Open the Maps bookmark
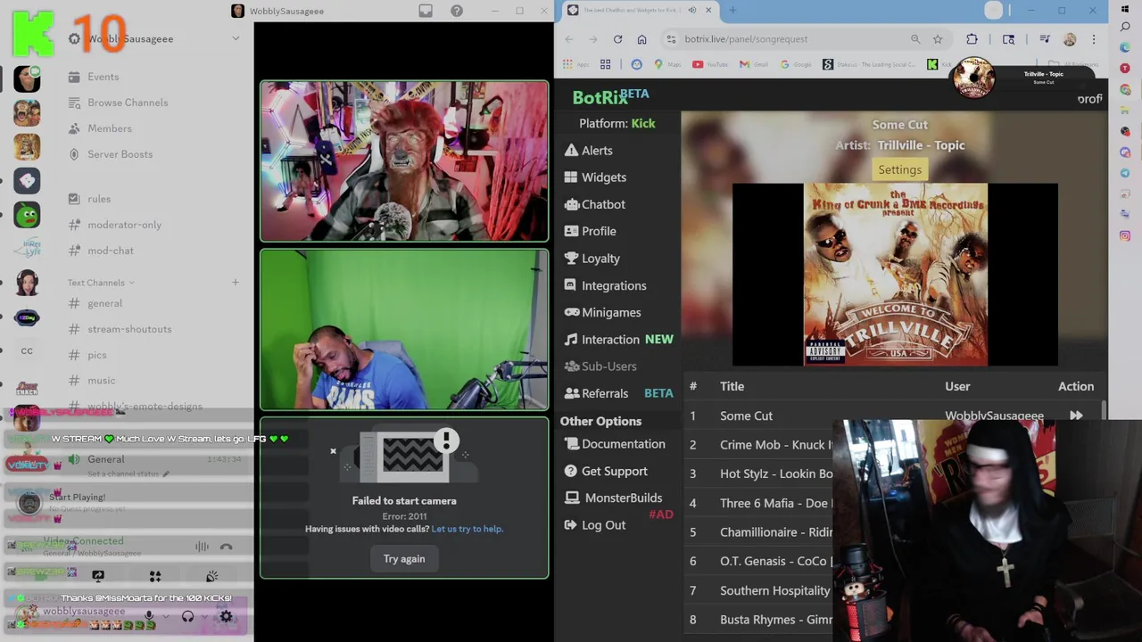This screenshot has width=1142, height=642. 666,64
